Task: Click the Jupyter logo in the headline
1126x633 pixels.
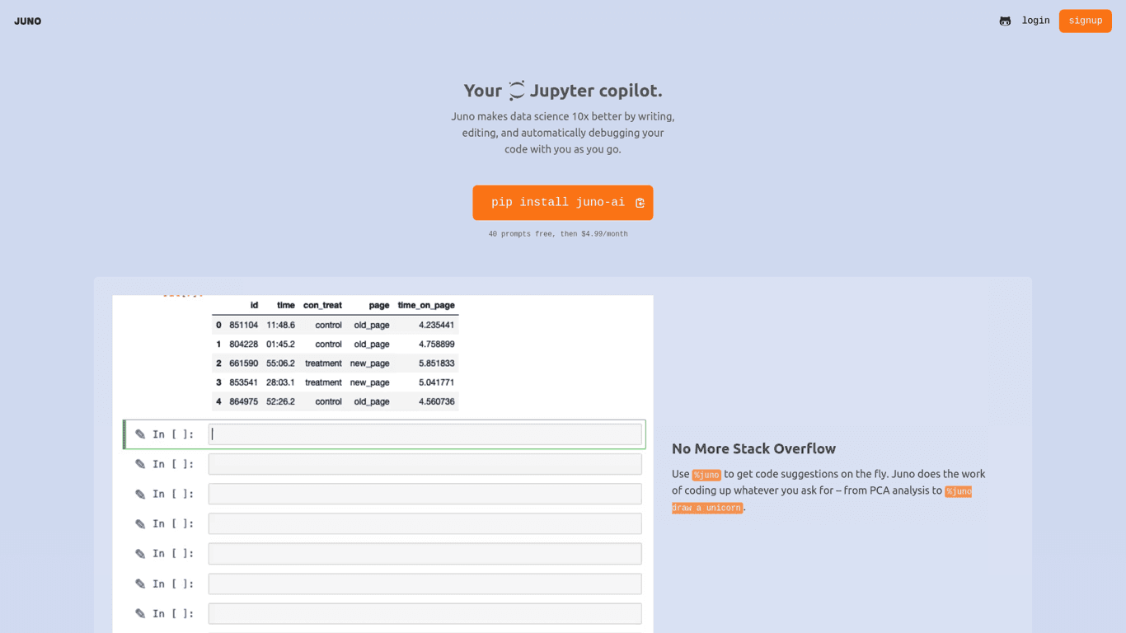Action: [516, 91]
